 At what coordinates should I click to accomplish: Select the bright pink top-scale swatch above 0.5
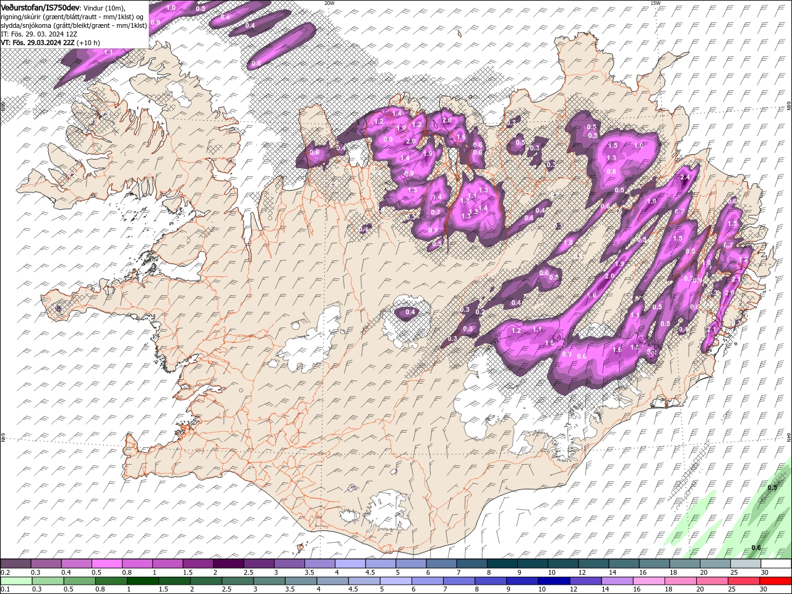[x=106, y=564]
